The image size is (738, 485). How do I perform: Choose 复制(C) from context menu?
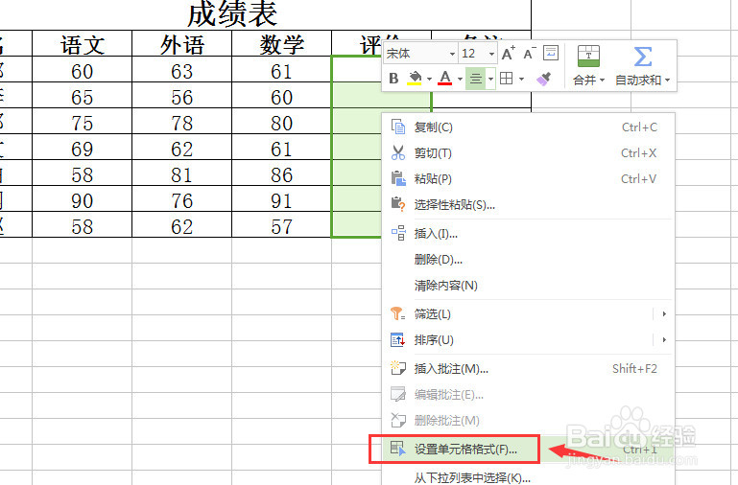pyautogui.click(x=528, y=127)
